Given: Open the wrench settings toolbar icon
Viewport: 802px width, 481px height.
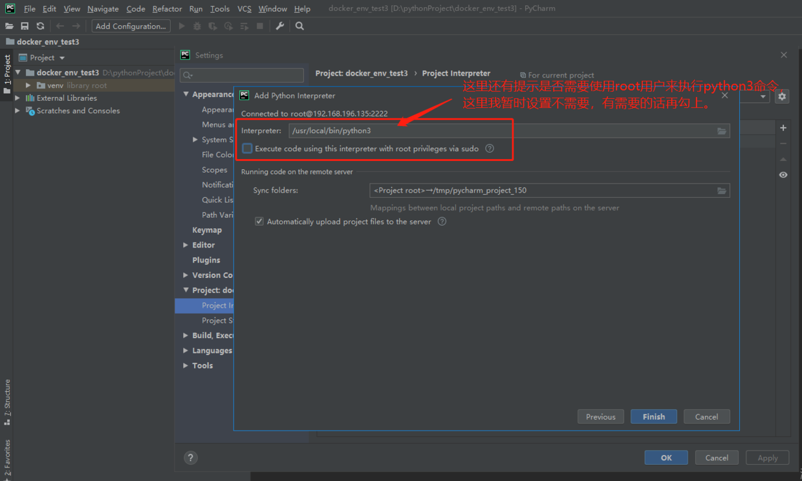Looking at the screenshot, I should pyautogui.click(x=280, y=26).
